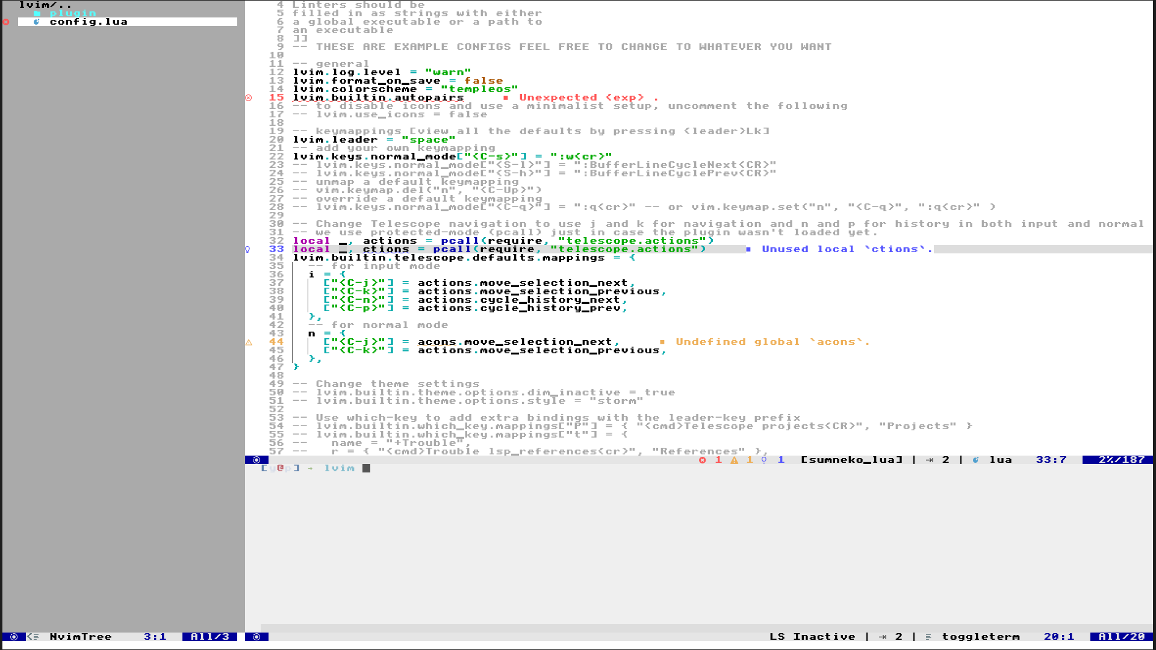Click error marker left of config.lua entry
The image size is (1156, 650).
click(x=6, y=22)
